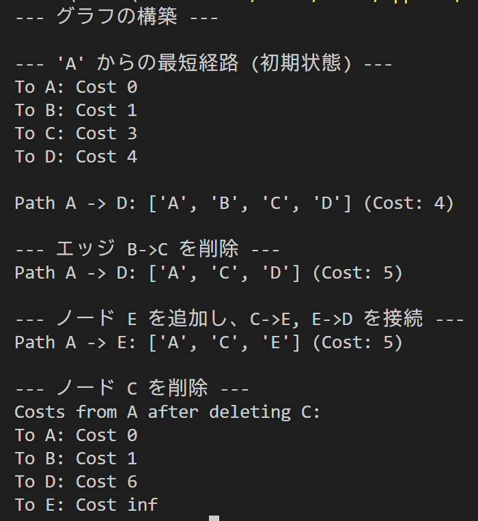Click 'Costs from A after deleting C:' line

(x=167, y=412)
